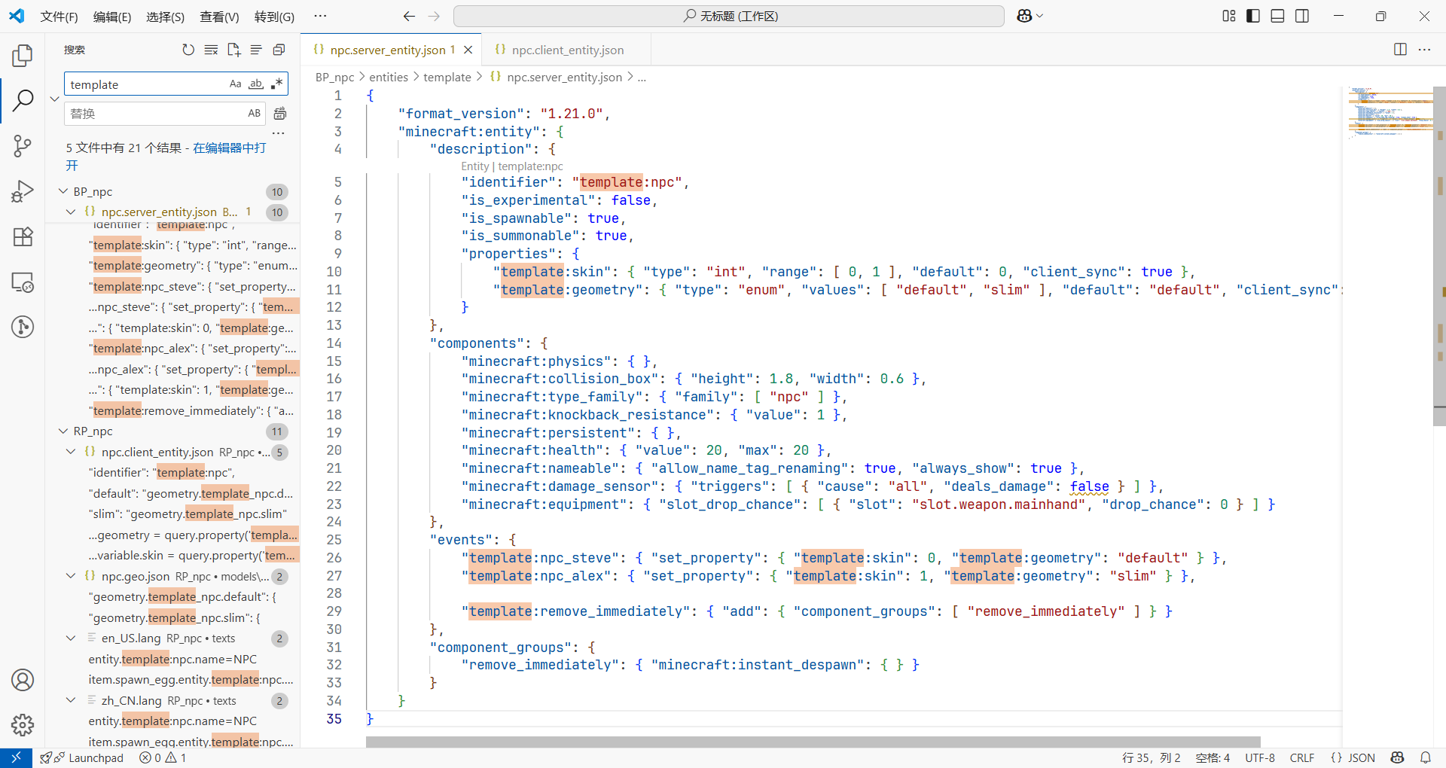Toggle the replace field chevron

tap(54, 99)
